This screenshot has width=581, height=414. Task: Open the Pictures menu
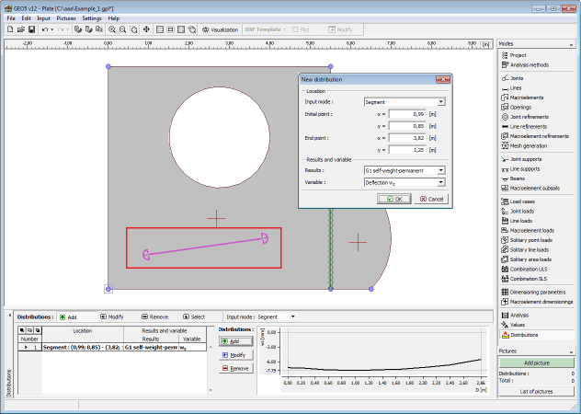(x=66, y=17)
